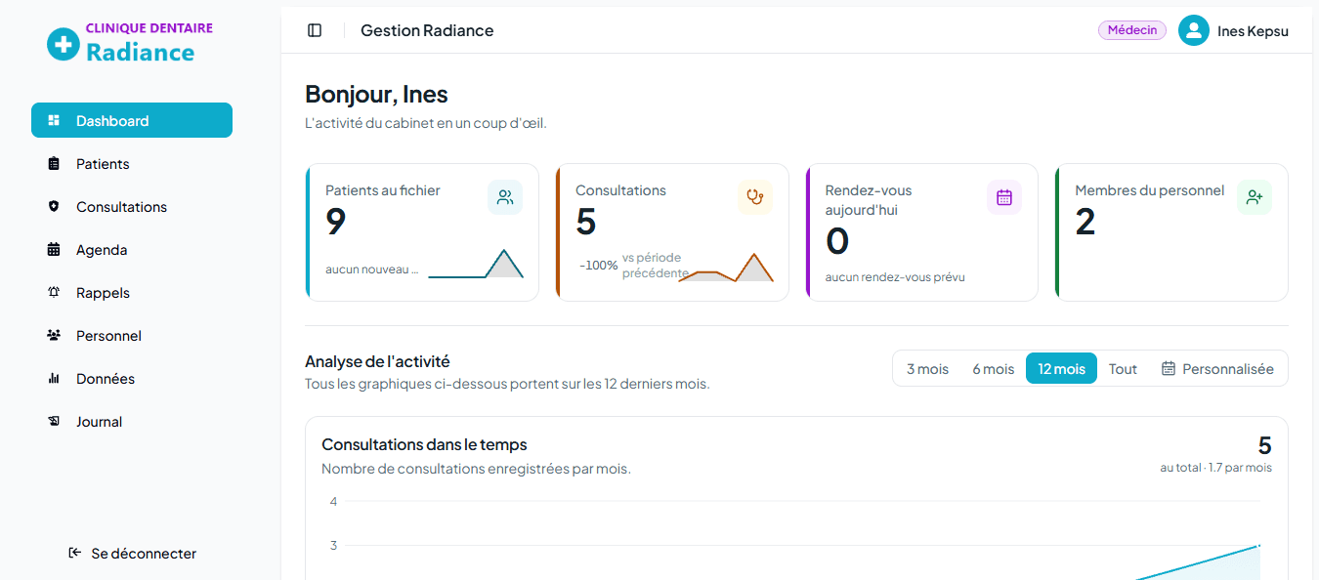Viewport: 1319px width, 580px height.
Task: Click the users icon in Patients card
Action: click(x=505, y=197)
